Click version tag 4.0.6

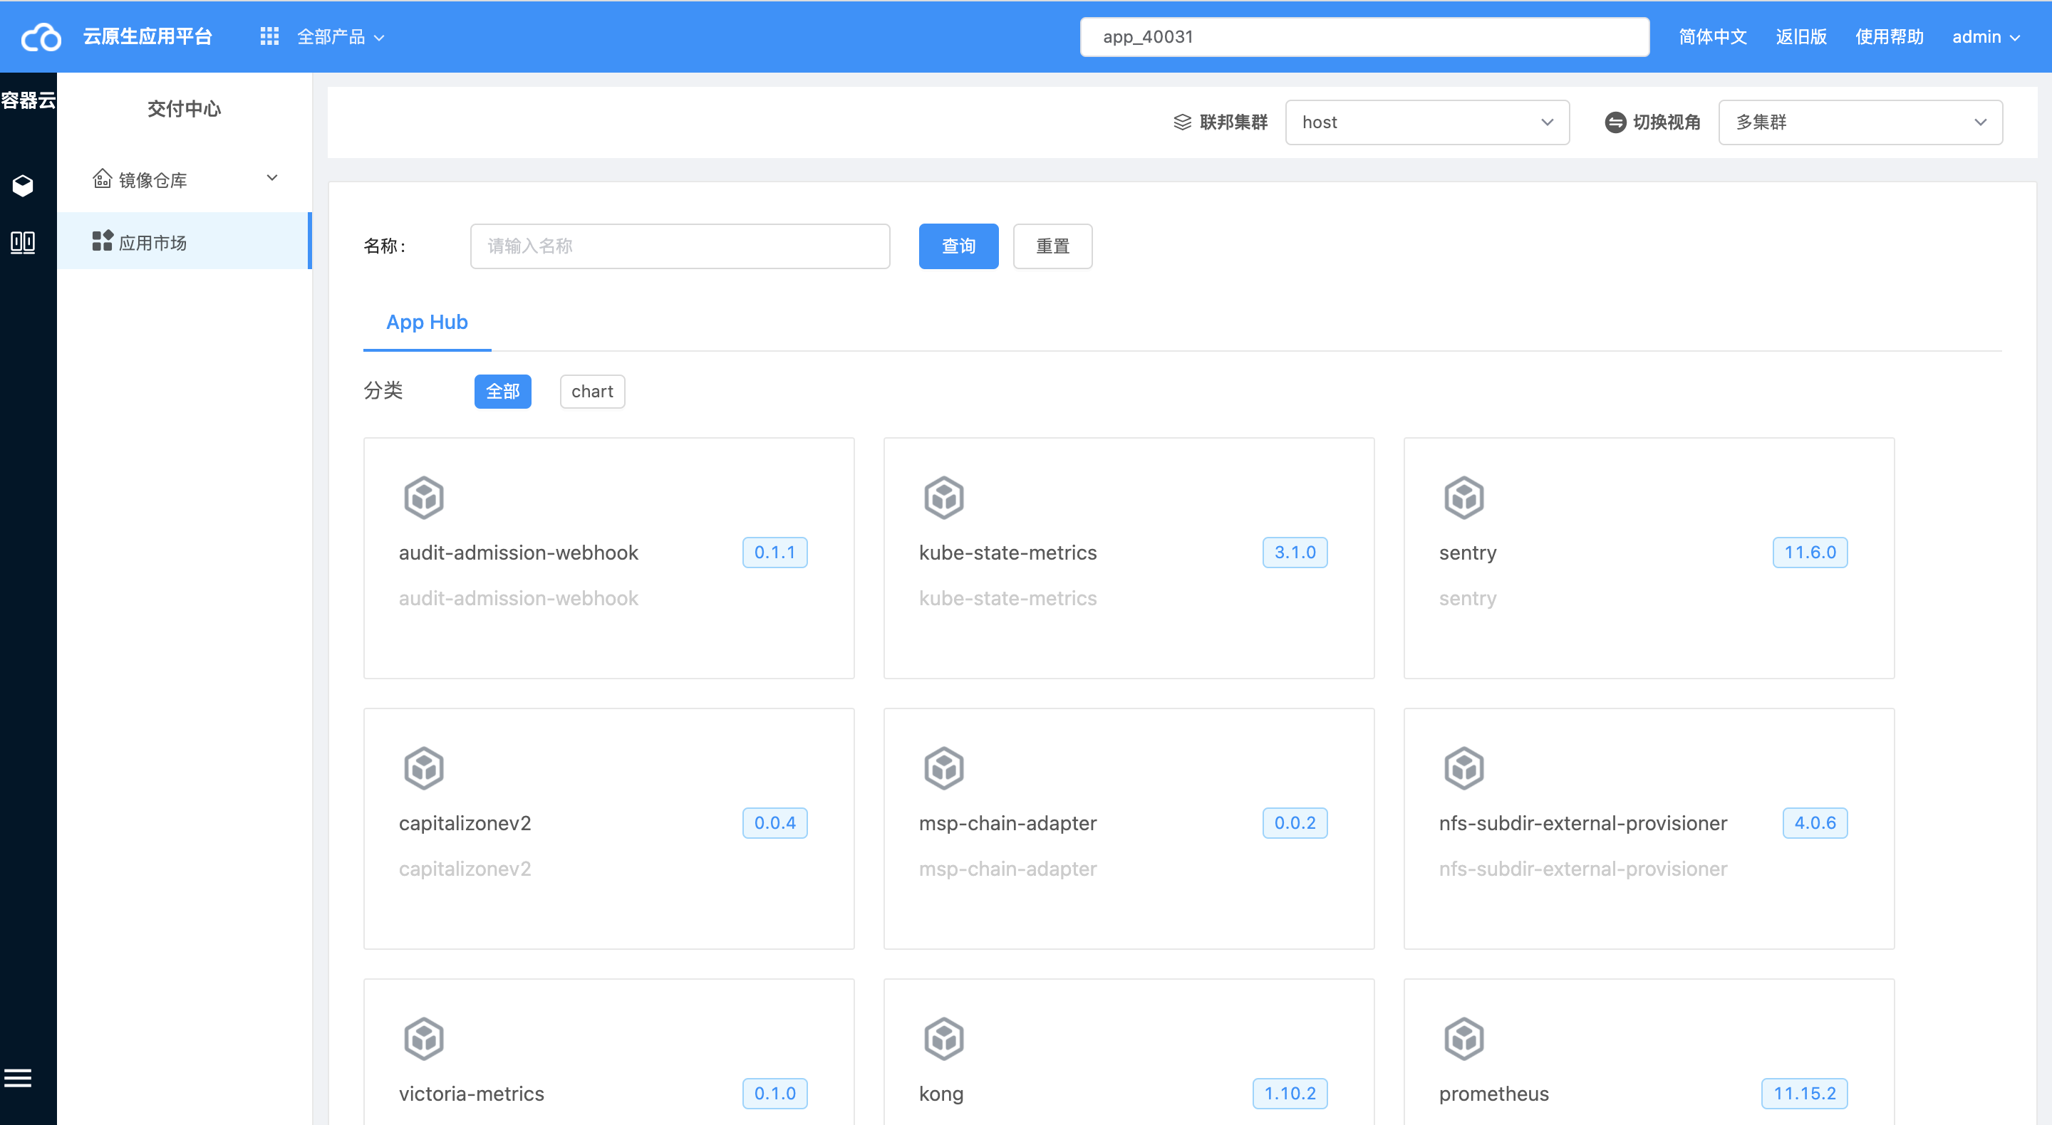[1815, 823]
